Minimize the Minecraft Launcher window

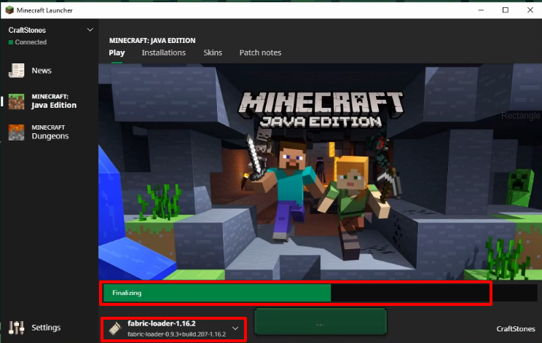coord(481,10)
